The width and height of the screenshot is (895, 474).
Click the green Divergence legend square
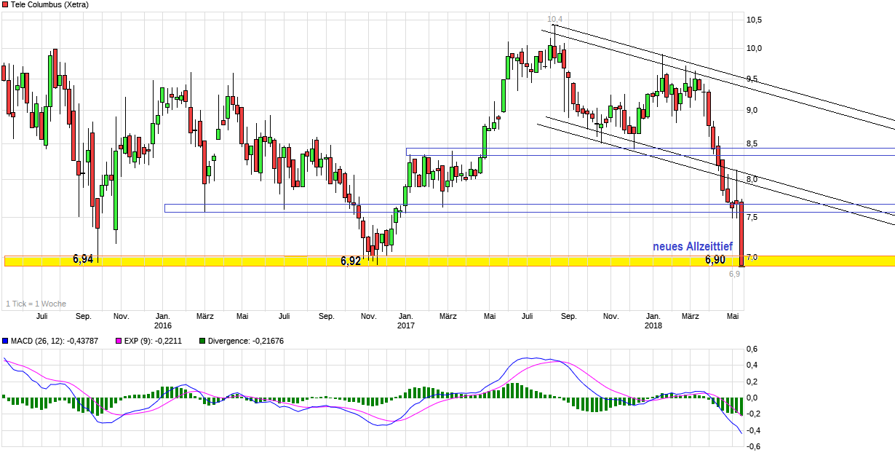[202, 341]
